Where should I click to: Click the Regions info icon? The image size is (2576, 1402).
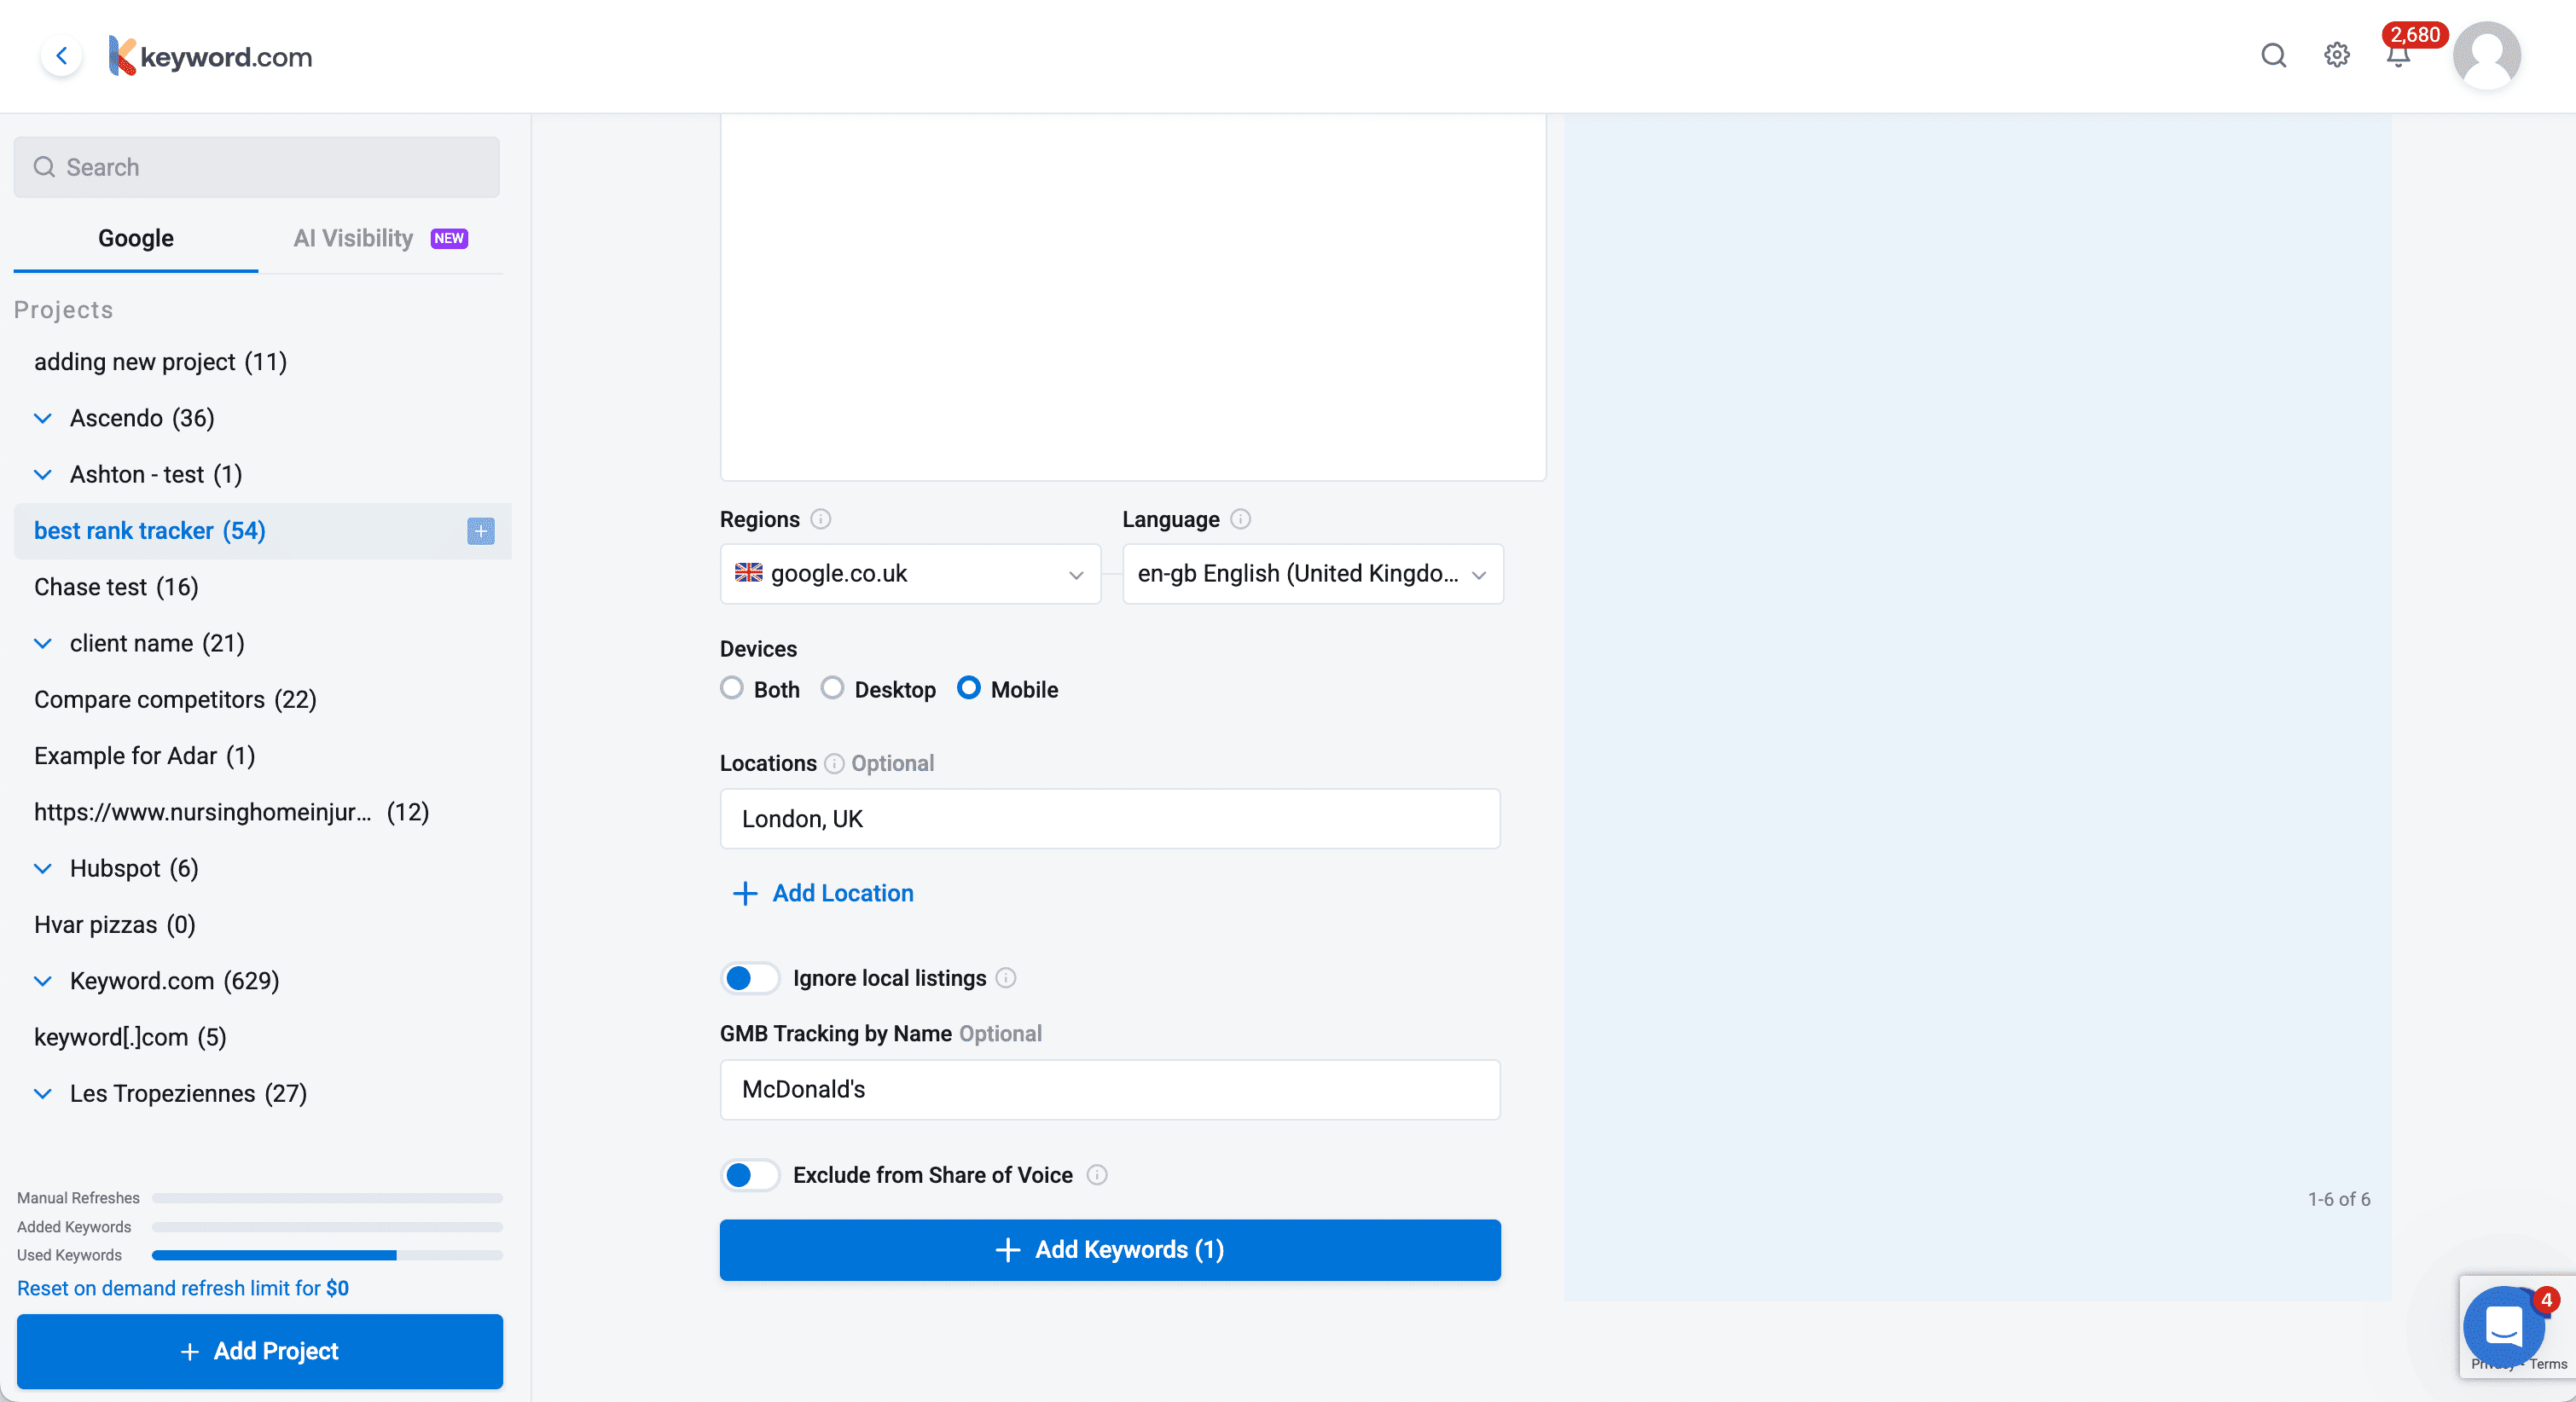820,519
